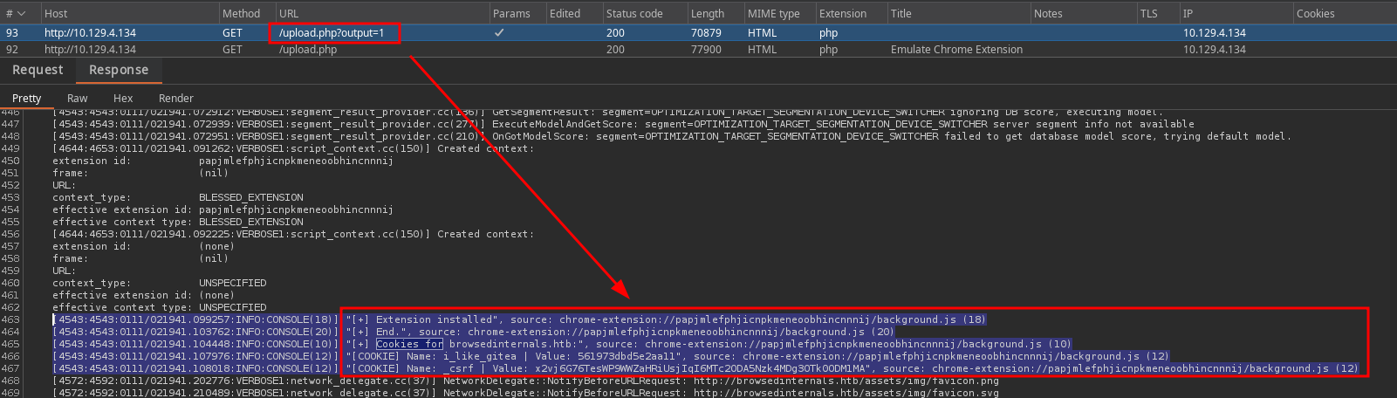Sort by the Host column header
The height and width of the screenshot is (398, 1397).
pos(56,13)
